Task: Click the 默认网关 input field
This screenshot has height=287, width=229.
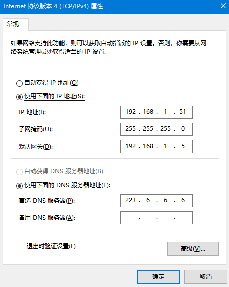Action: 156,147
